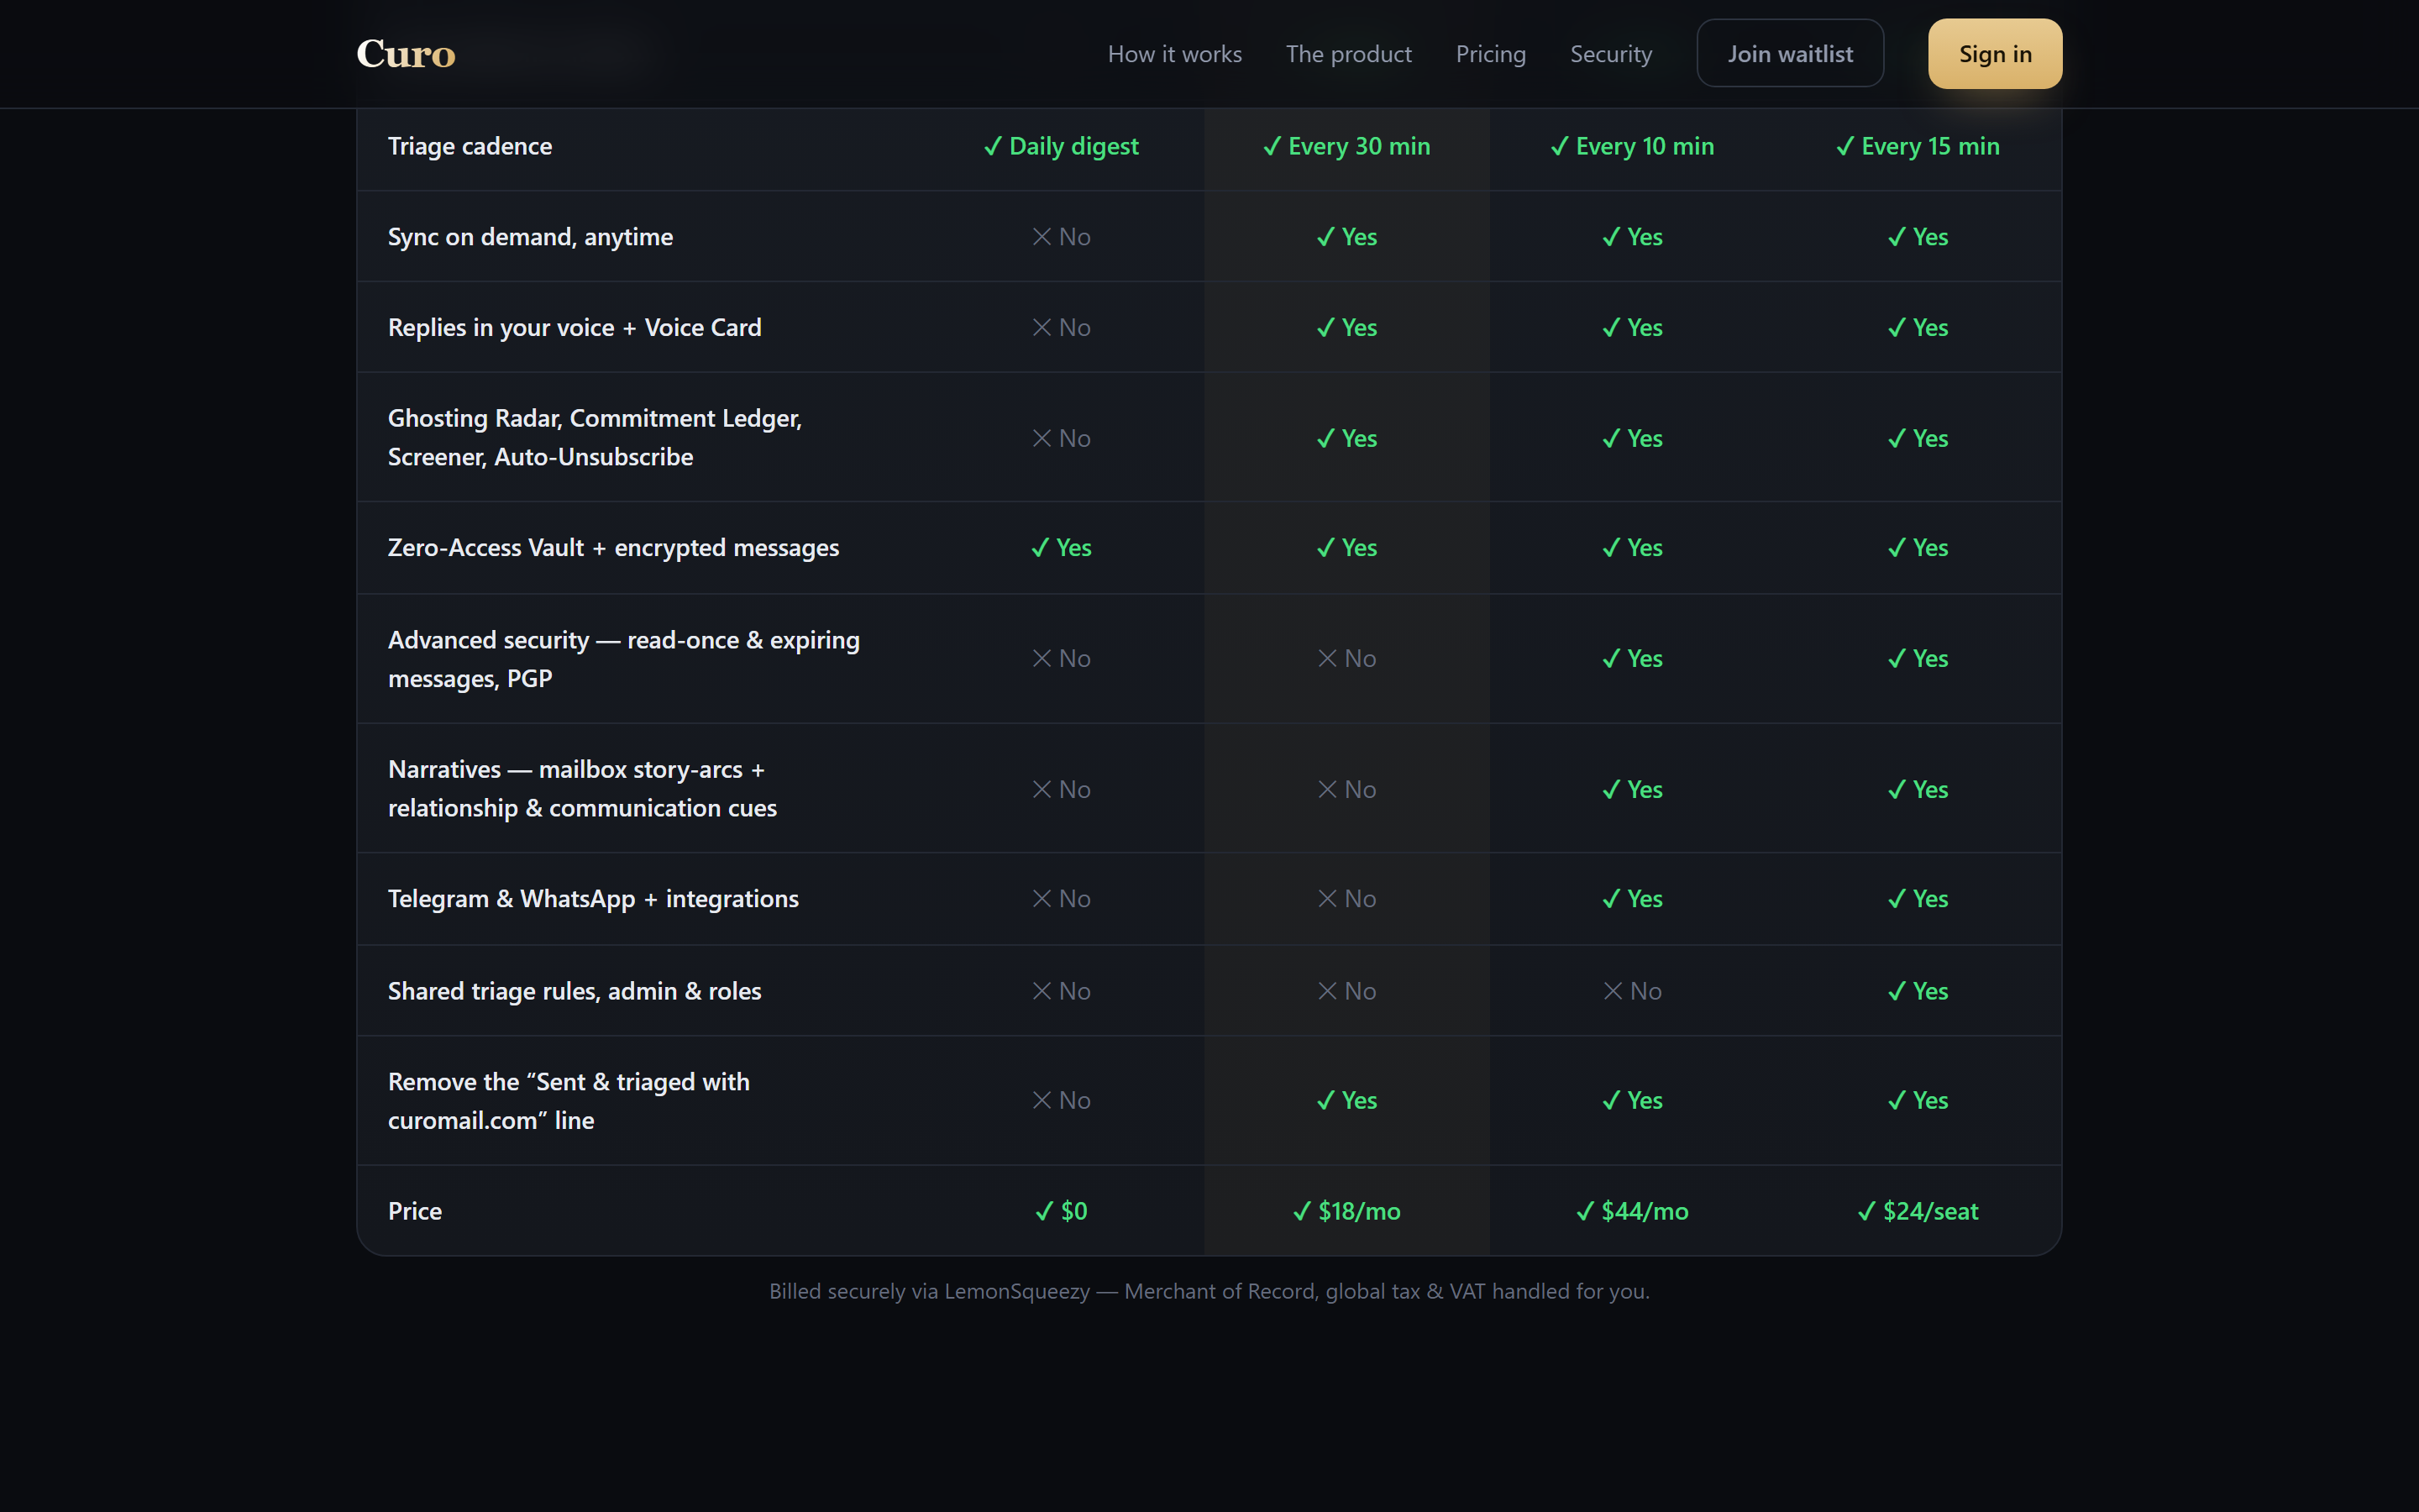
Task: Click the Price row label
Action: coord(415,1211)
